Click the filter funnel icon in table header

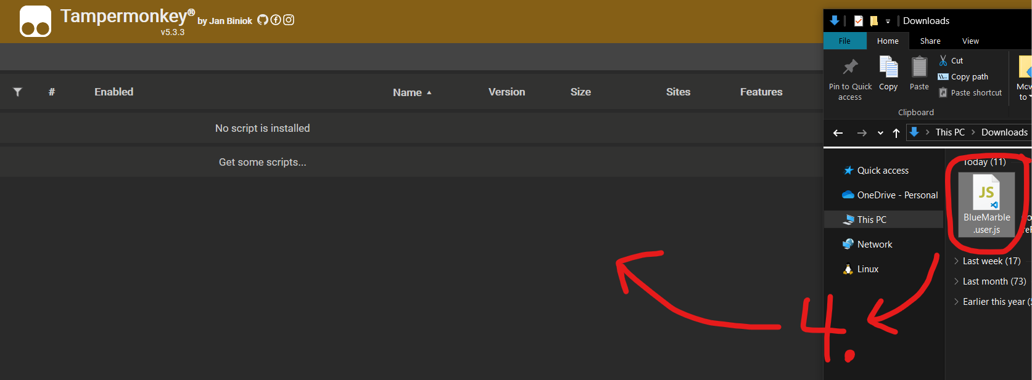18,92
